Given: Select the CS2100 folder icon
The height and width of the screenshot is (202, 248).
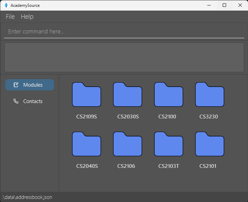Looking at the screenshot, I should tap(169, 95).
